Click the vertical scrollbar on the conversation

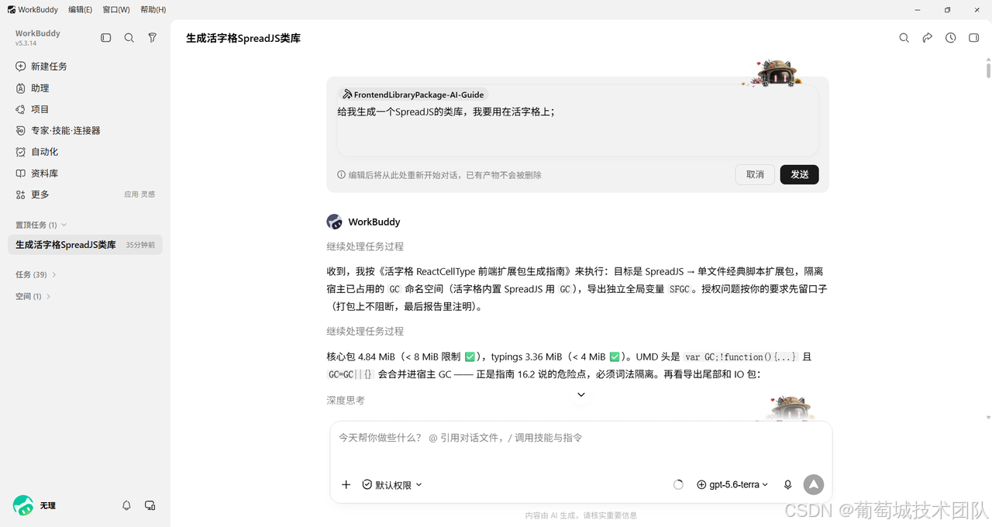[988, 71]
